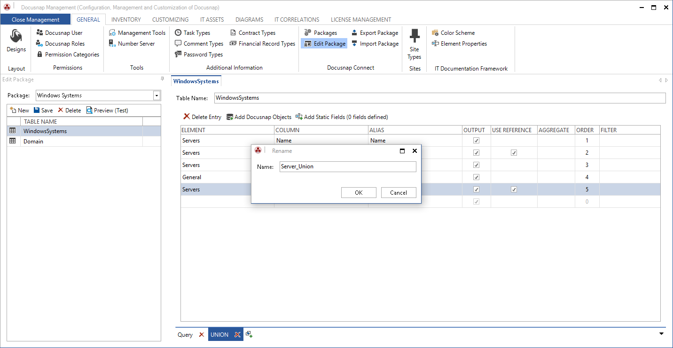Delete the selected table
The height and width of the screenshot is (348, 673).
(x=69, y=111)
